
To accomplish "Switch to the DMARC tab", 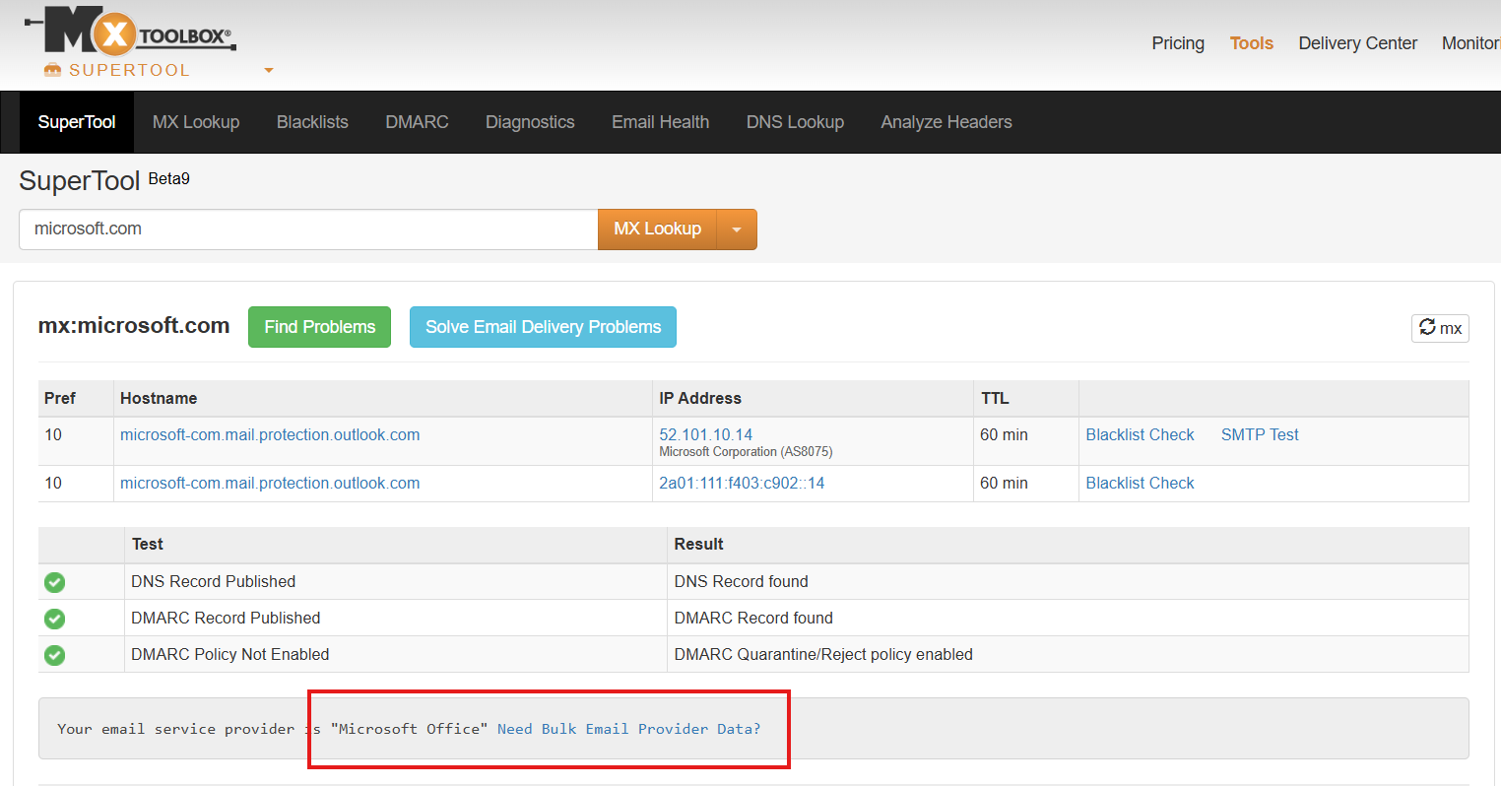I will (417, 122).
